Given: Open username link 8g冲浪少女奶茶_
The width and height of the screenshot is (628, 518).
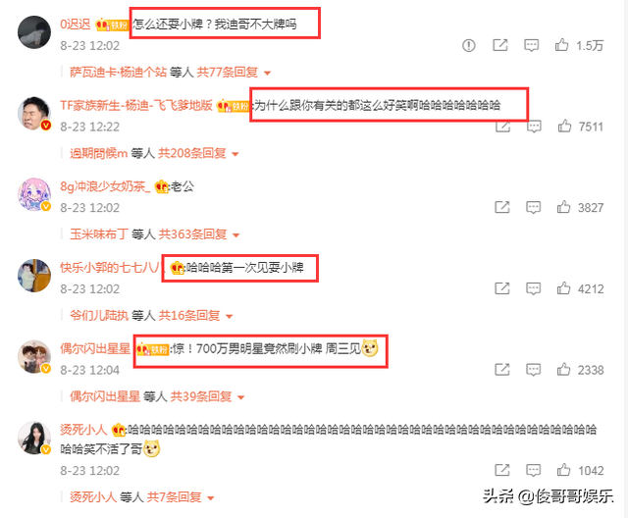Looking at the screenshot, I should click(105, 186).
